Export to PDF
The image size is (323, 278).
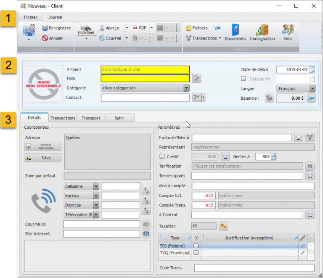[140, 28]
